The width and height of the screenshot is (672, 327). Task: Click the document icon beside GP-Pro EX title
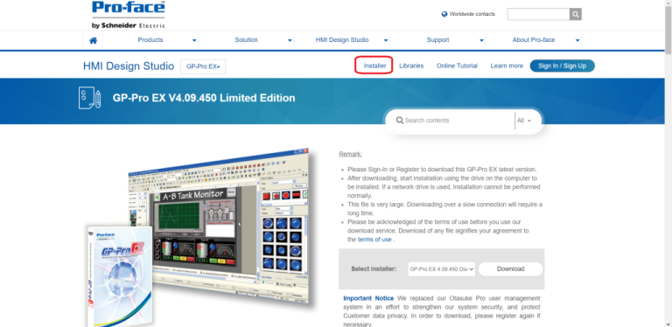[89, 98]
